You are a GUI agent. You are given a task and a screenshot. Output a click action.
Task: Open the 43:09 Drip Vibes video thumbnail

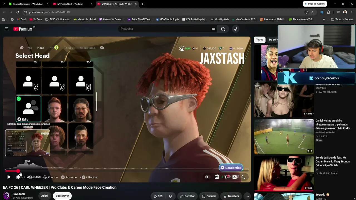[284, 99]
